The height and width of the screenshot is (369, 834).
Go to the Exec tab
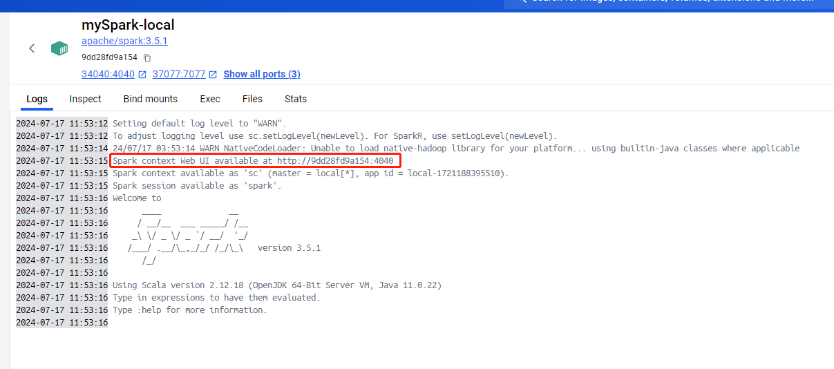pyautogui.click(x=210, y=99)
